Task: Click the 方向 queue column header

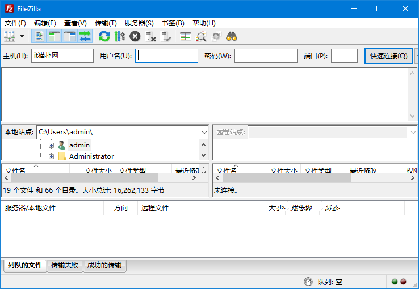Action: pyautogui.click(x=120, y=208)
